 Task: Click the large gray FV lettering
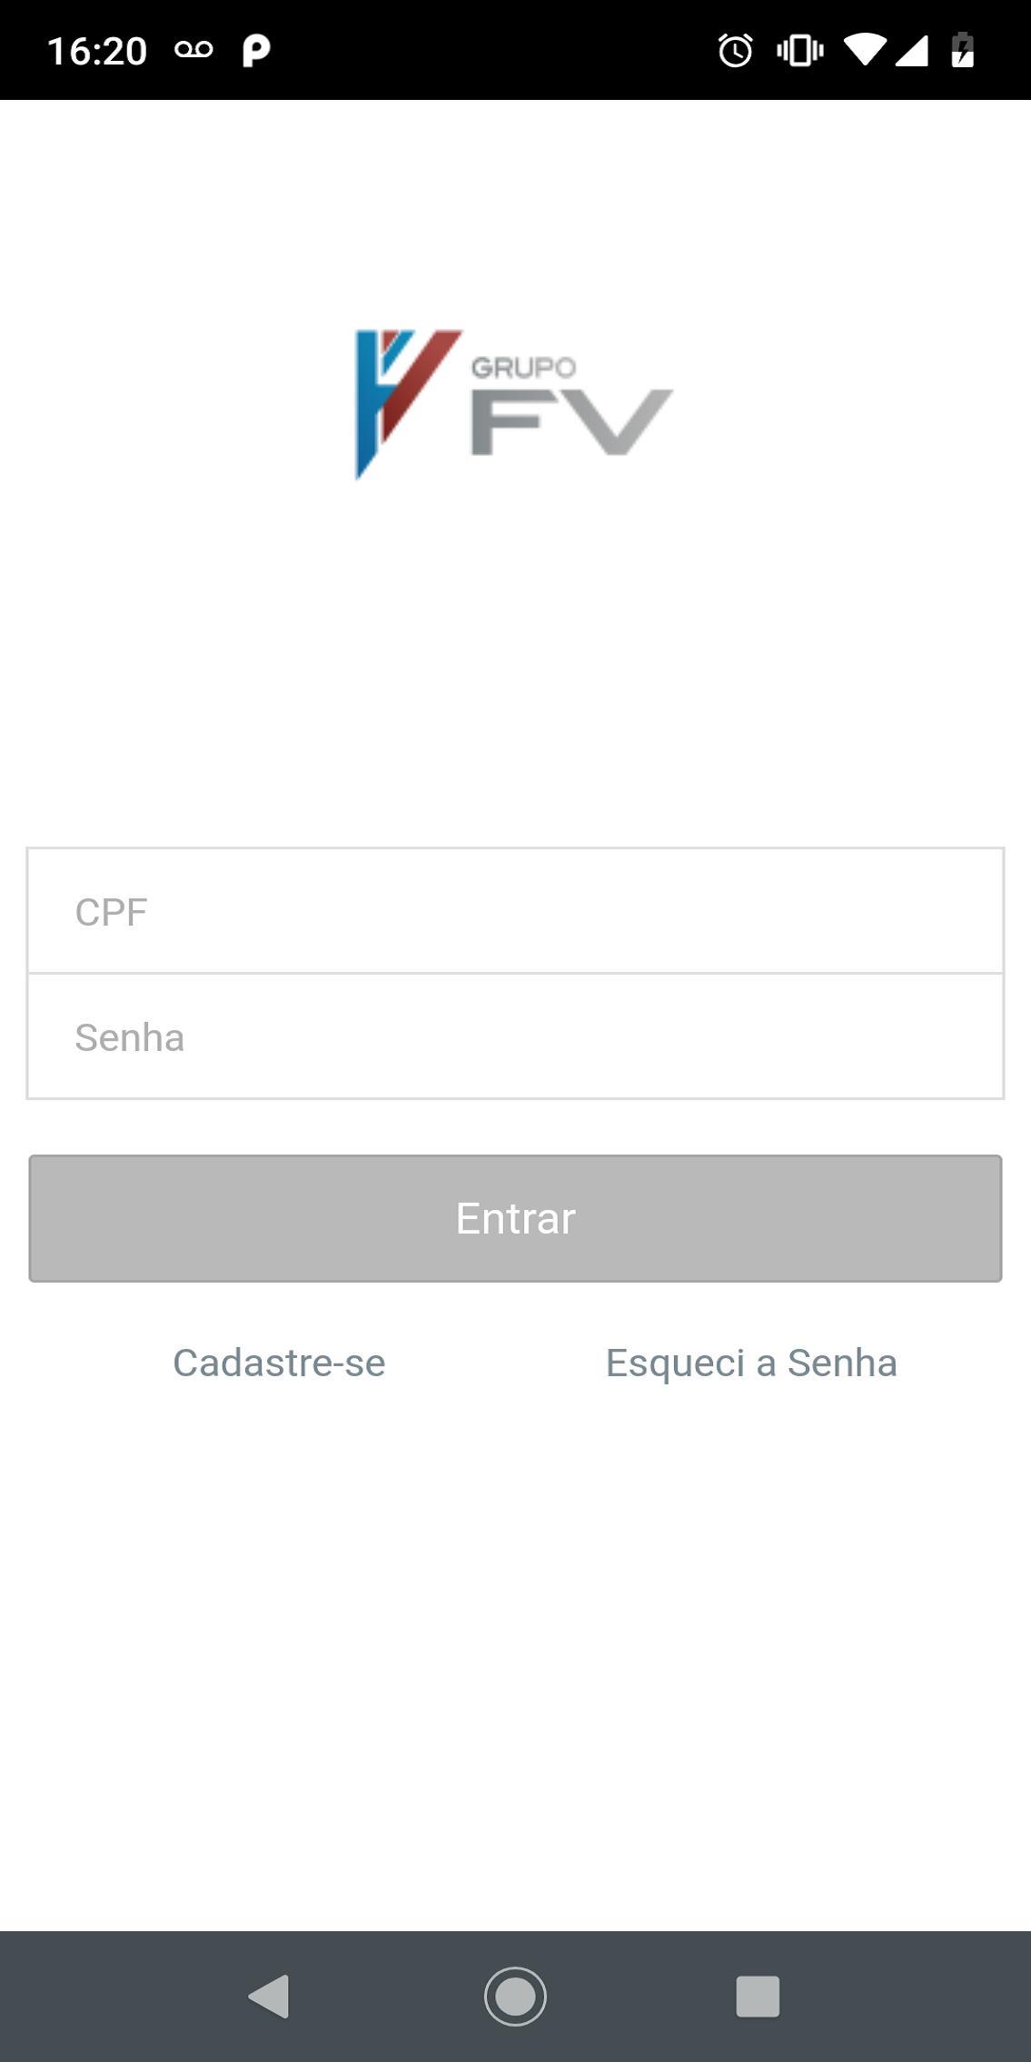point(571,422)
